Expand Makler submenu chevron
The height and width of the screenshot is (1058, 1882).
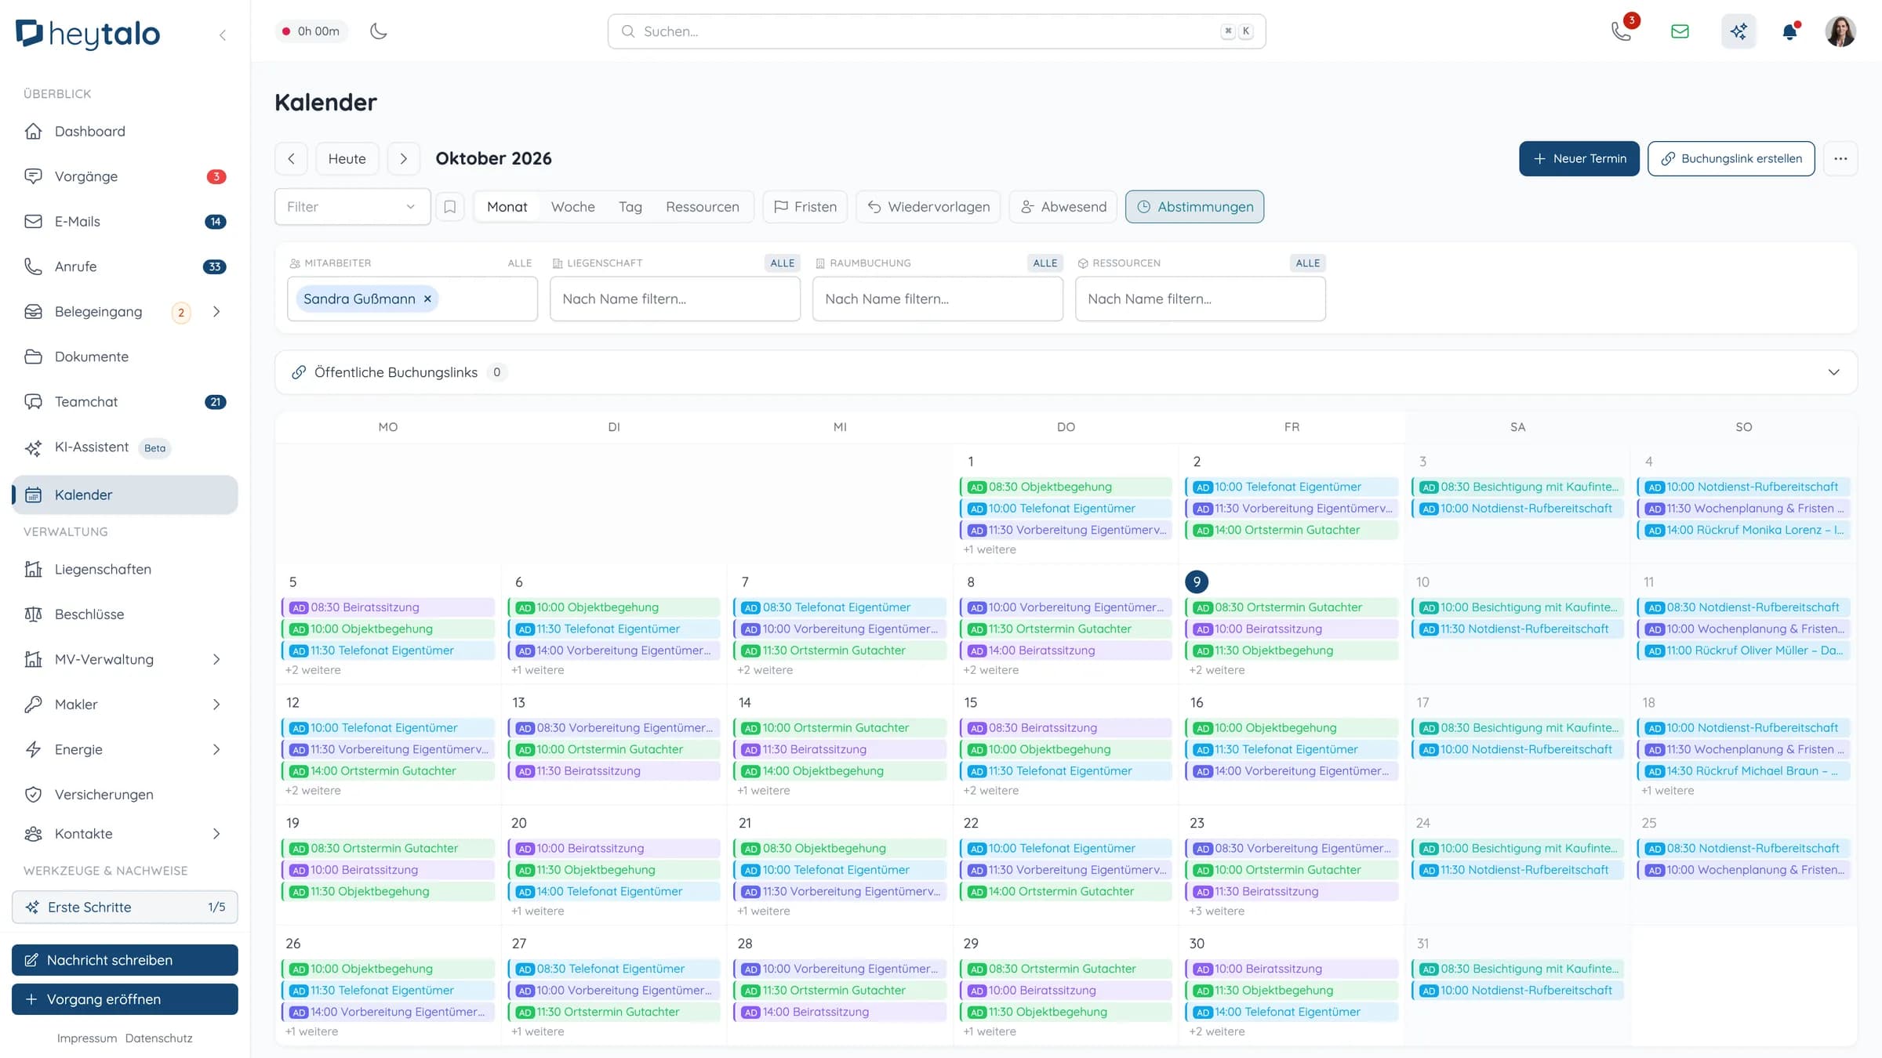click(216, 705)
